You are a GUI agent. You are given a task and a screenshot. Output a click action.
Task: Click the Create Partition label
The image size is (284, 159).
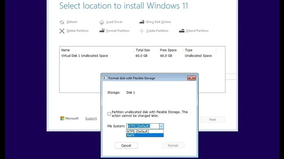[157, 31]
